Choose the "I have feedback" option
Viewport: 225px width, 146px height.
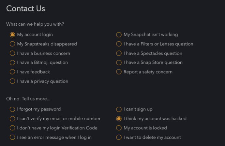point(12,72)
